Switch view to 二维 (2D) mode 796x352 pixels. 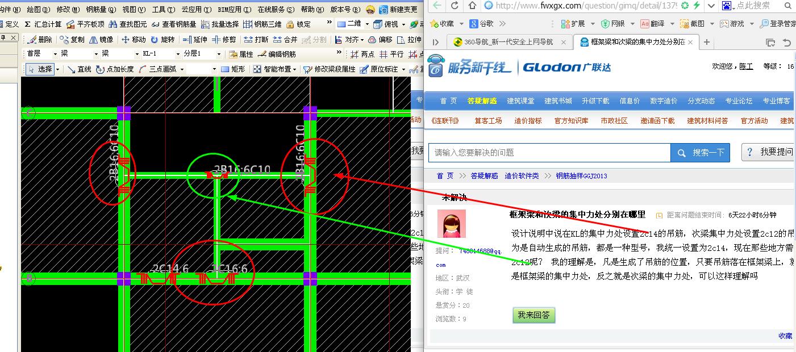(350, 24)
